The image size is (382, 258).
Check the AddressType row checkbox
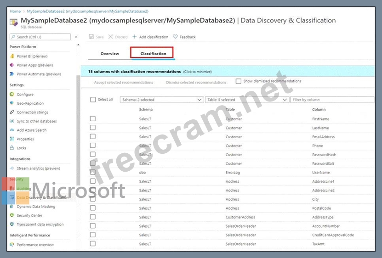pos(92,217)
